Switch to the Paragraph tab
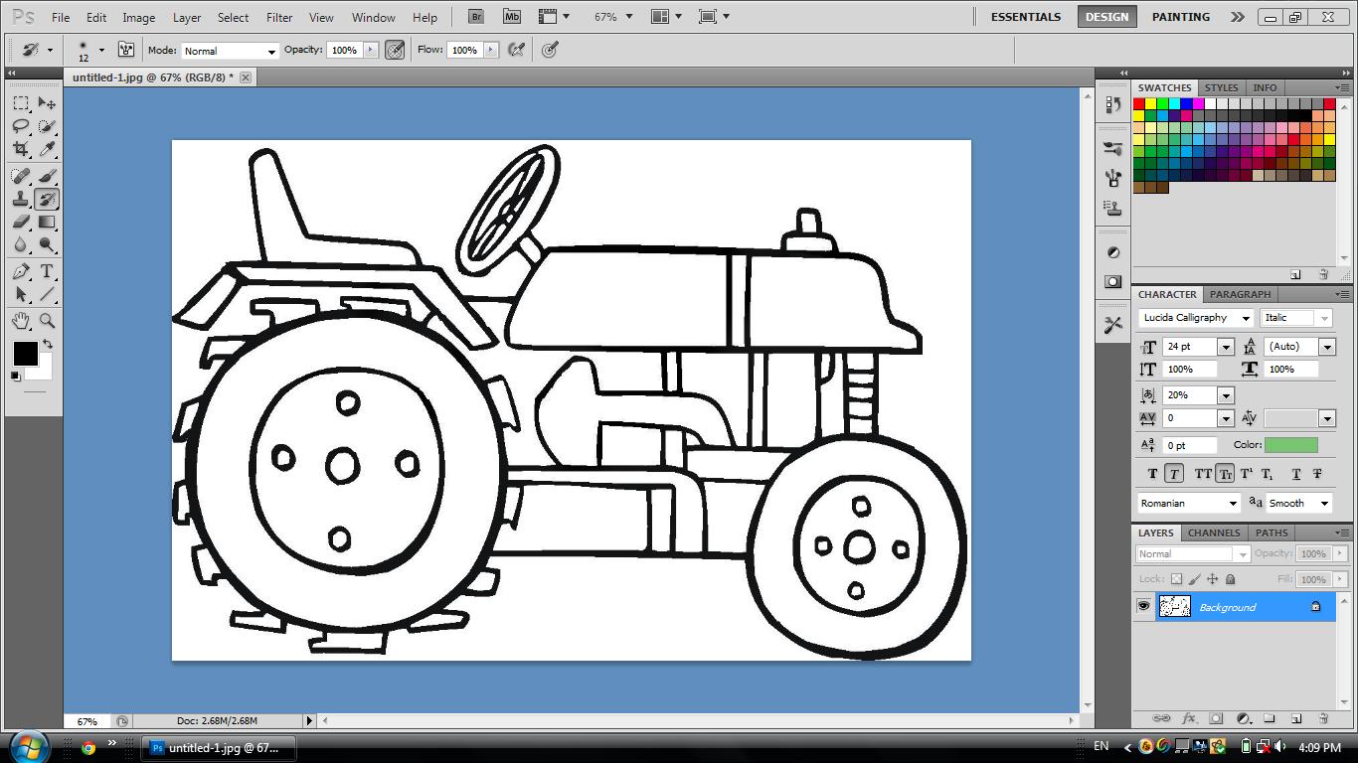Viewport: 1358px width, 763px height. click(x=1240, y=294)
